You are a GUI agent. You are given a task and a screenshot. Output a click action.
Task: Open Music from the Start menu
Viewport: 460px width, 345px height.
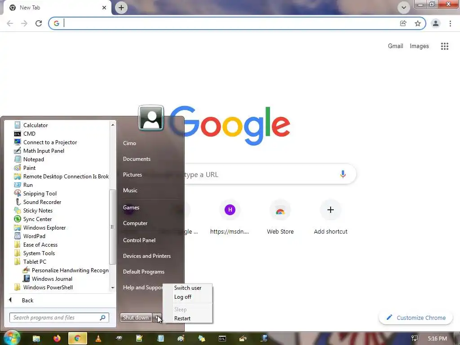[x=130, y=190]
